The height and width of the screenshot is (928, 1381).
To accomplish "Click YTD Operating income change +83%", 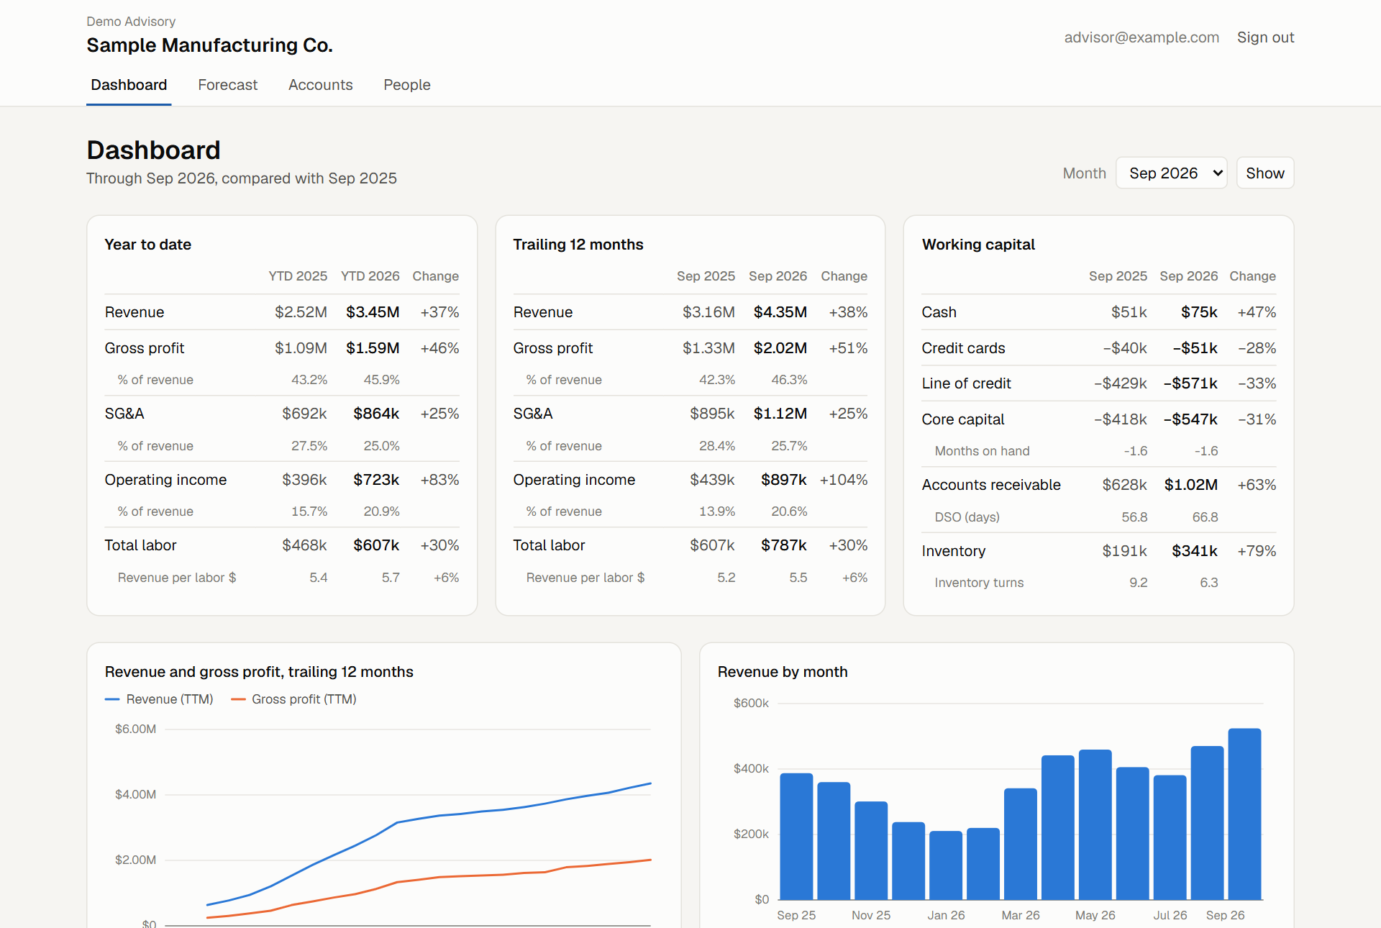I will point(439,480).
